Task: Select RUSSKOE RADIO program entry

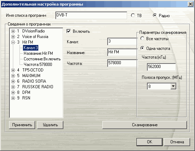Action: 38,87
